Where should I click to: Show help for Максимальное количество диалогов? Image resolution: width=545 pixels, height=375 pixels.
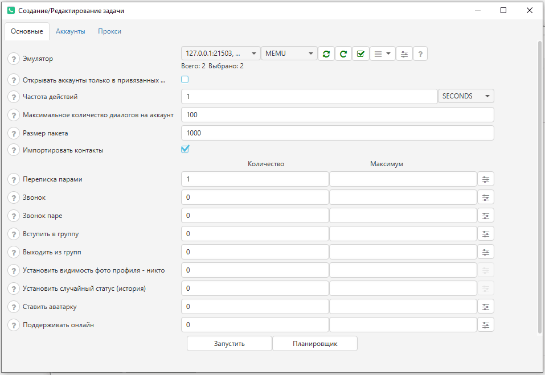tap(14, 115)
